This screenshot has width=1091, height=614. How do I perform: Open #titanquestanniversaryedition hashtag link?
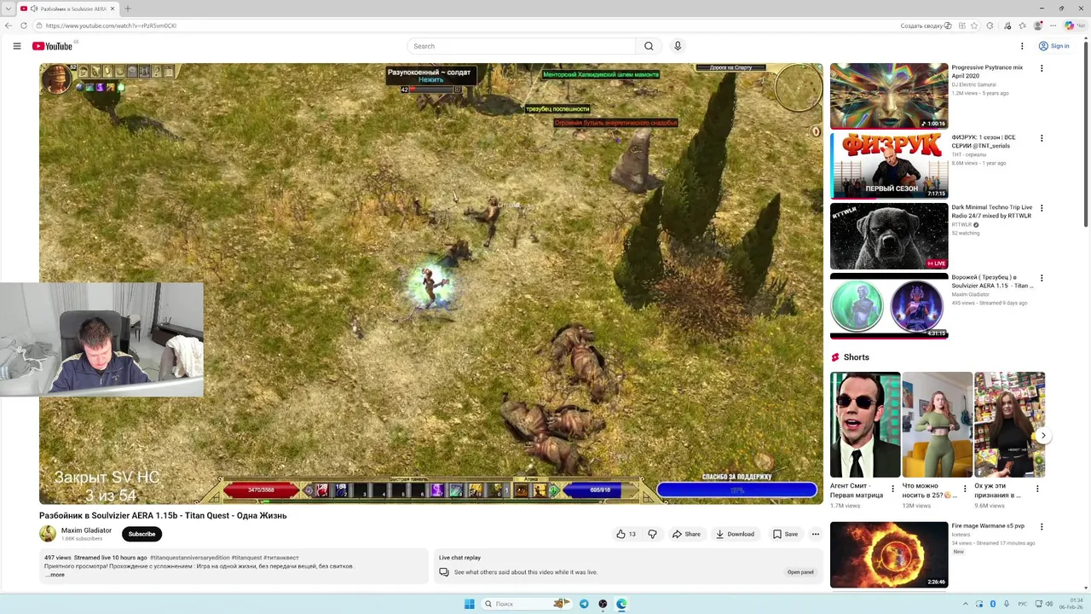click(190, 558)
